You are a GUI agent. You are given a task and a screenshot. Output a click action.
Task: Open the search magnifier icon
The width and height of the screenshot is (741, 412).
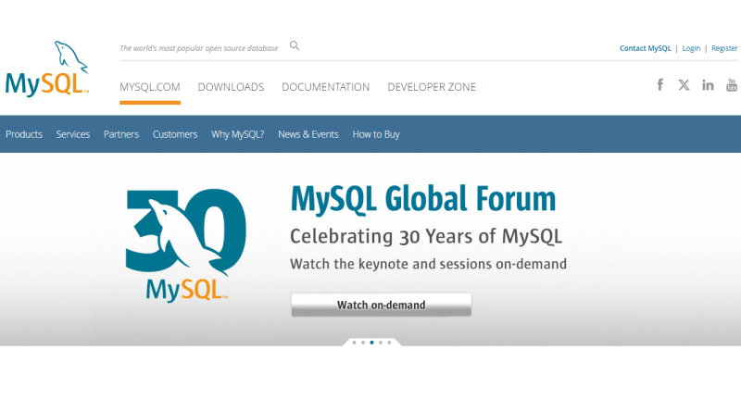(x=295, y=46)
